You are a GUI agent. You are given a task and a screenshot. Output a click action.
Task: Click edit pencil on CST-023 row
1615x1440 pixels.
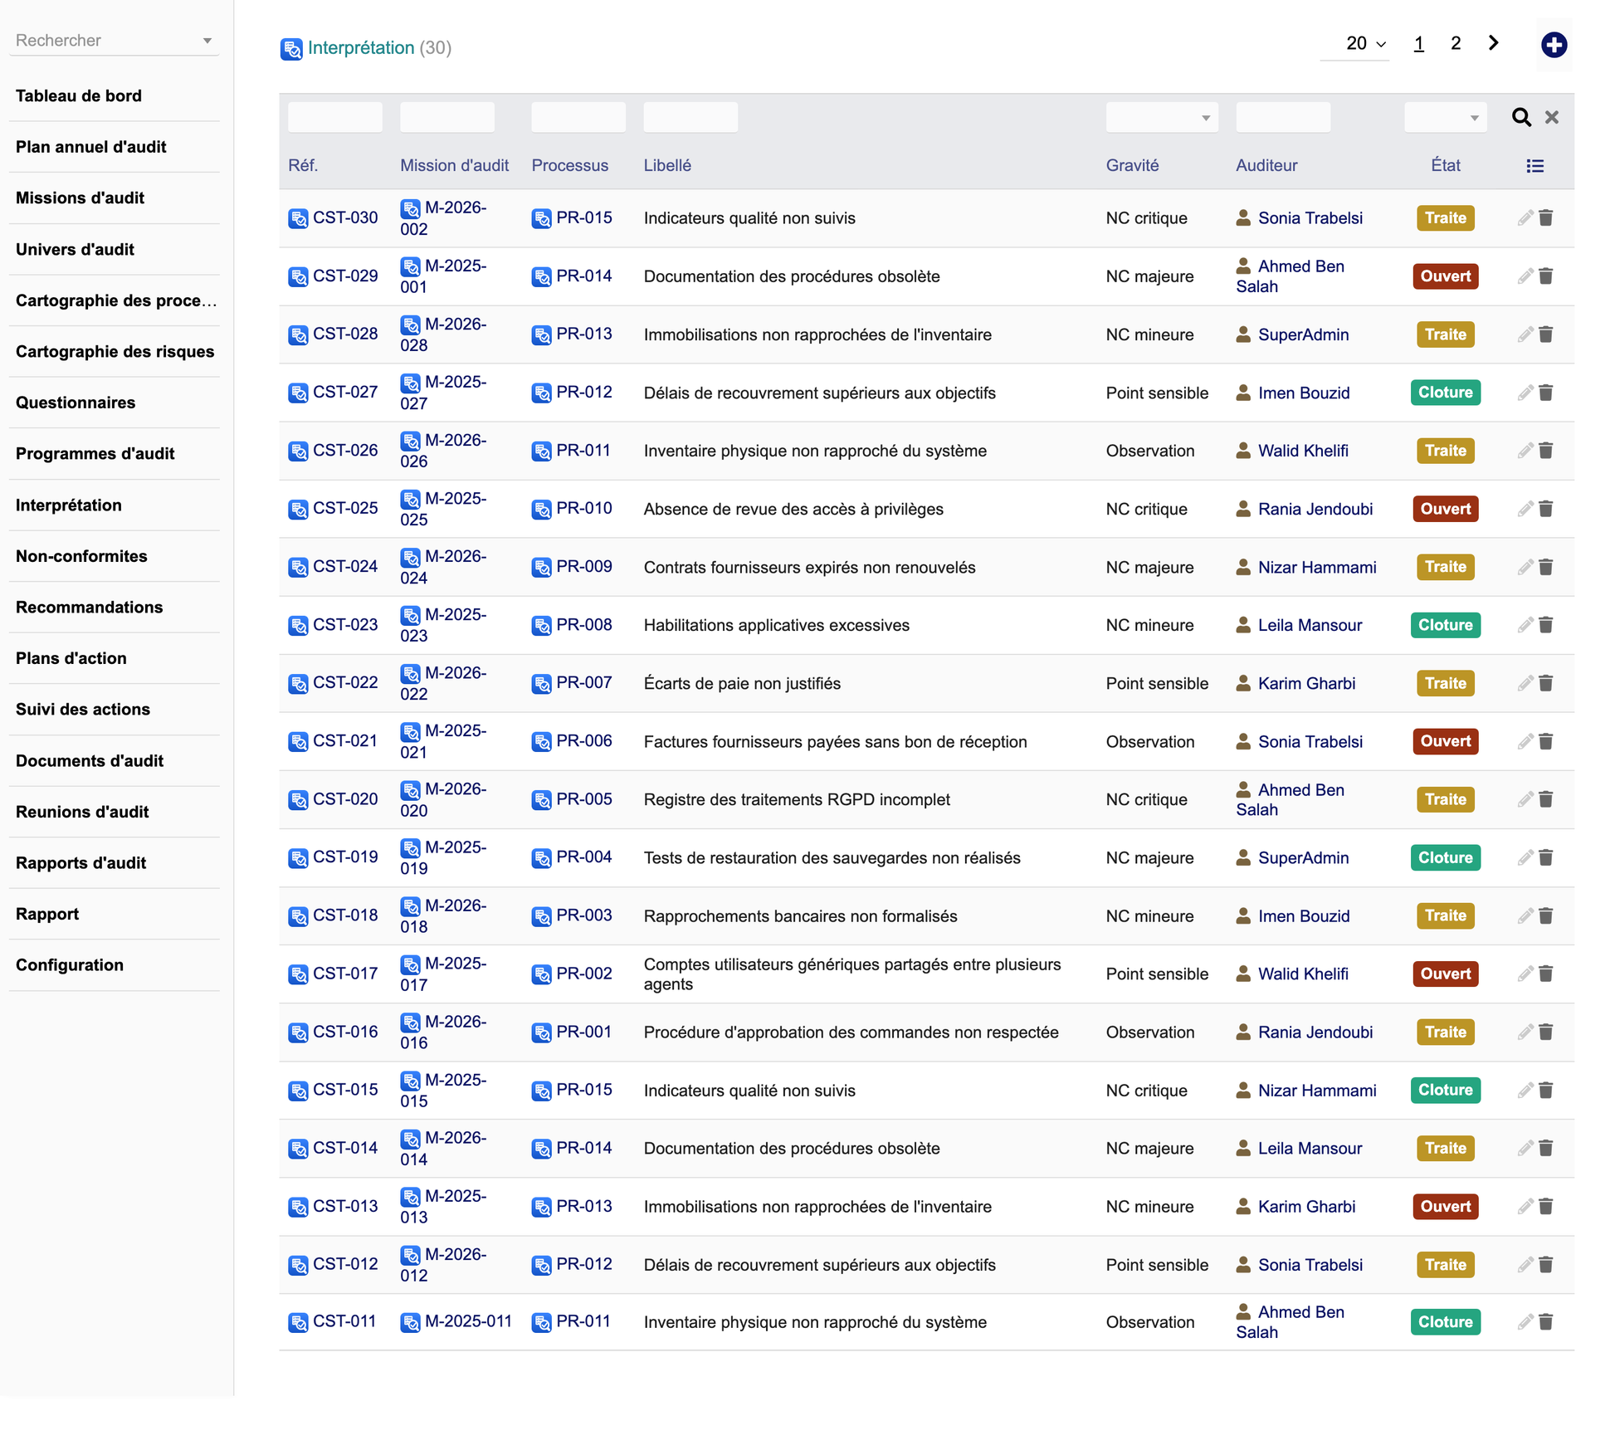pyautogui.click(x=1525, y=625)
